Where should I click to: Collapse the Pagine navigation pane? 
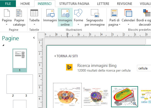click(34, 38)
